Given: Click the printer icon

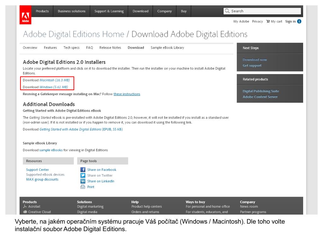Looking at the screenshot, I should [x=83, y=187].
